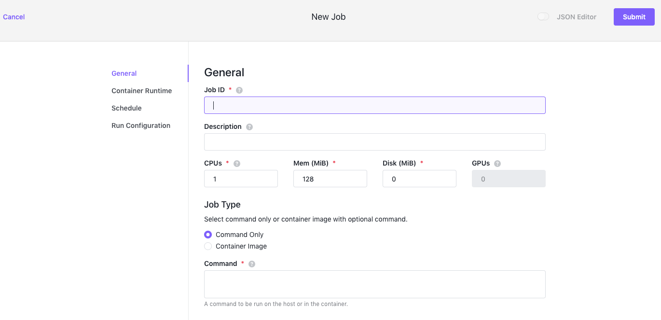Click the 'A command to be run' hint text
The width and height of the screenshot is (661, 320).
coord(276,304)
